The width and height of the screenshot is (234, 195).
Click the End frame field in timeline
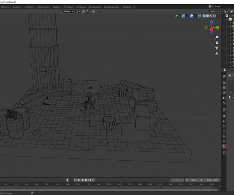pos(212,180)
